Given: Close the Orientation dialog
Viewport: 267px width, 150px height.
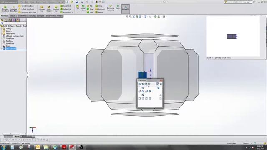Looking at the screenshot, I should pyautogui.click(x=161, y=80).
